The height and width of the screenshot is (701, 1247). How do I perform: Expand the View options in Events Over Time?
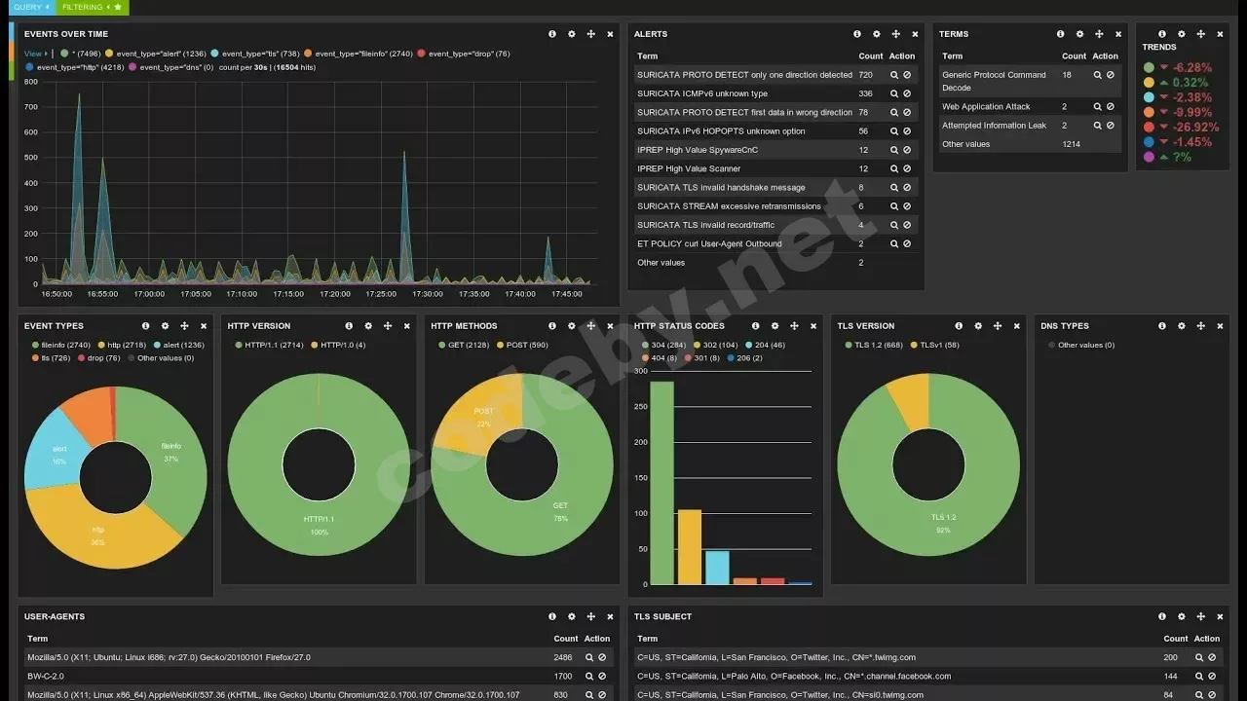36,54
